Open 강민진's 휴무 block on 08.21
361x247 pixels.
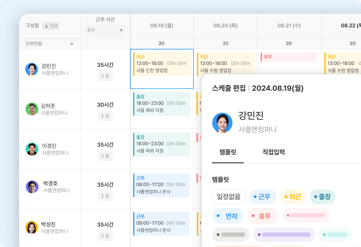click(x=289, y=57)
